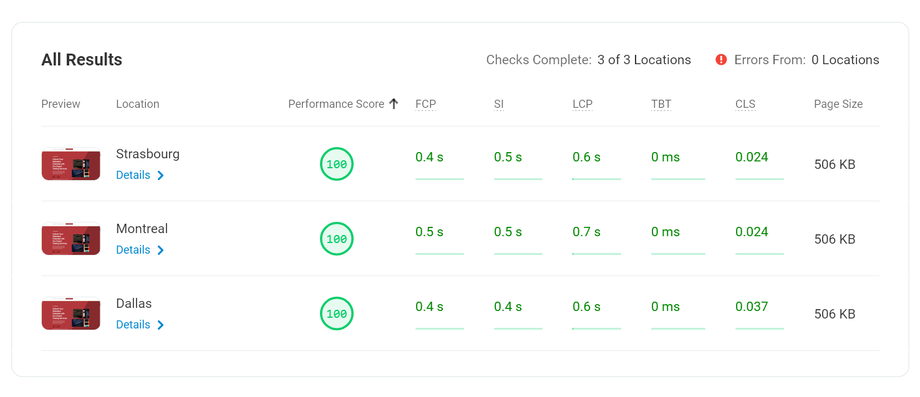The height and width of the screenshot is (397, 920).
Task: Click the chevron beside Strasbourg's Details link
Action: pyautogui.click(x=161, y=175)
